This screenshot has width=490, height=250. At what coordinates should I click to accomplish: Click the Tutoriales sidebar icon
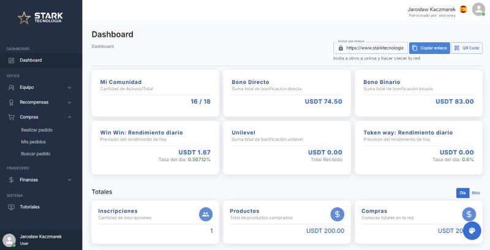click(12, 207)
